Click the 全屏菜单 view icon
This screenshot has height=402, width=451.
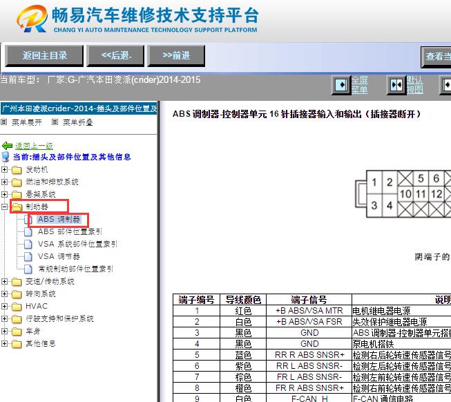coord(341,85)
